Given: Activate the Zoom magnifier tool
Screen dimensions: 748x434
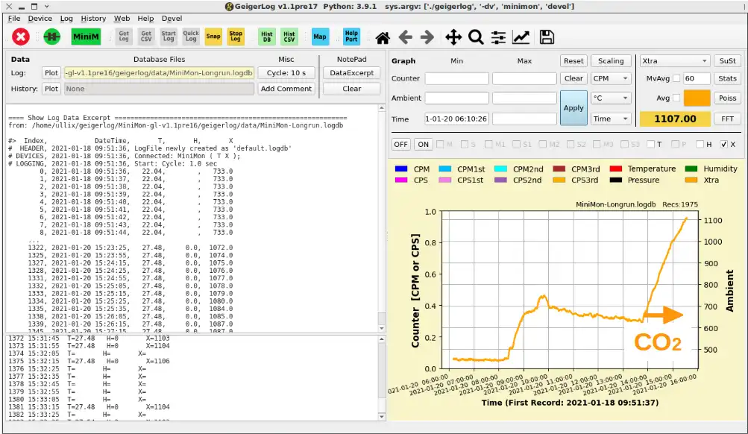Looking at the screenshot, I should [x=476, y=37].
